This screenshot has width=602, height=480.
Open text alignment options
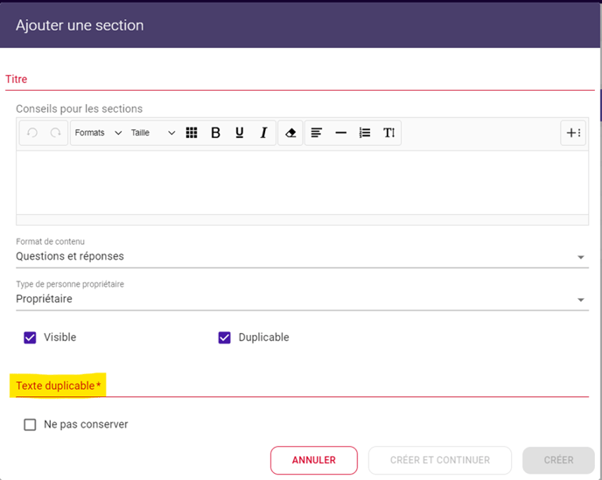pyautogui.click(x=317, y=133)
